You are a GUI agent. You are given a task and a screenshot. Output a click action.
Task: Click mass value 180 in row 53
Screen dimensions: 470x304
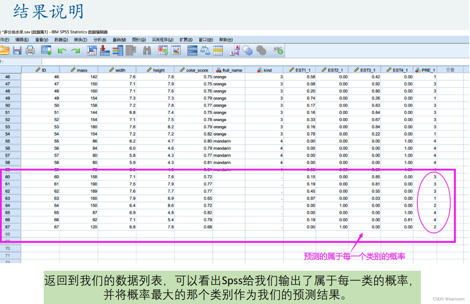[x=79, y=127]
